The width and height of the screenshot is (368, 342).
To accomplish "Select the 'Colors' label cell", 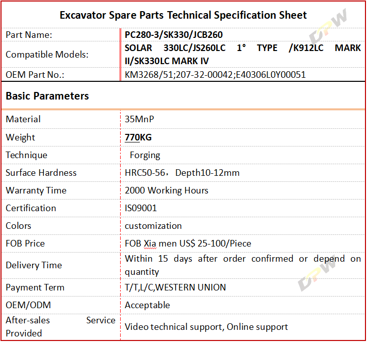I will tap(61, 226).
